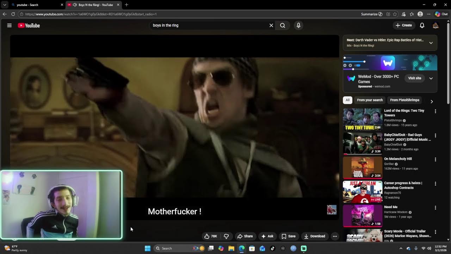Click the browser address bar URL
This screenshot has height=254, width=451.
tap(91, 14)
